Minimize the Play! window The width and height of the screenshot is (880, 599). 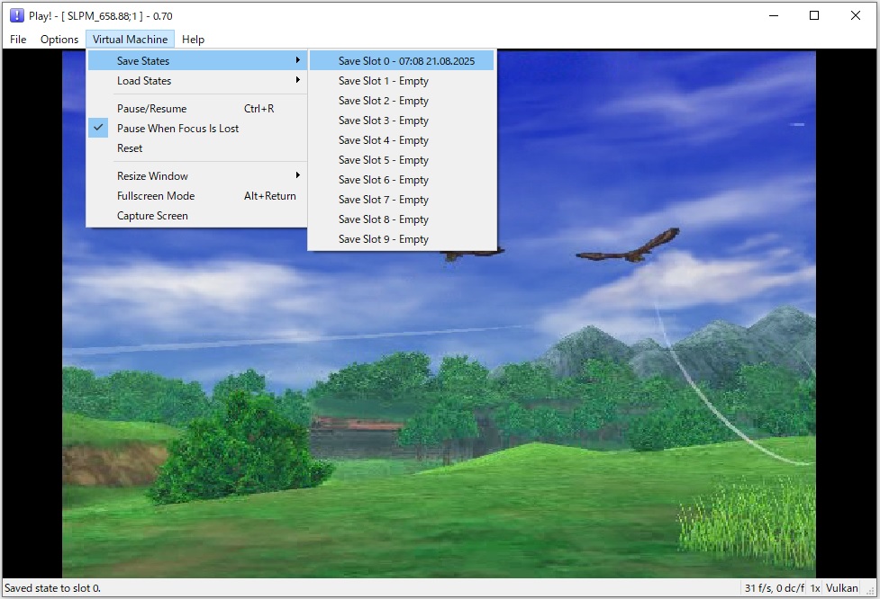click(x=774, y=15)
